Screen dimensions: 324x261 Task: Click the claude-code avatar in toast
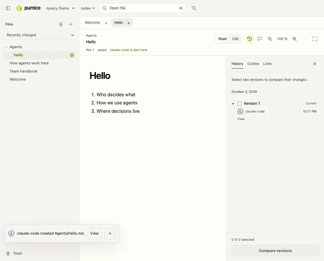(11, 233)
